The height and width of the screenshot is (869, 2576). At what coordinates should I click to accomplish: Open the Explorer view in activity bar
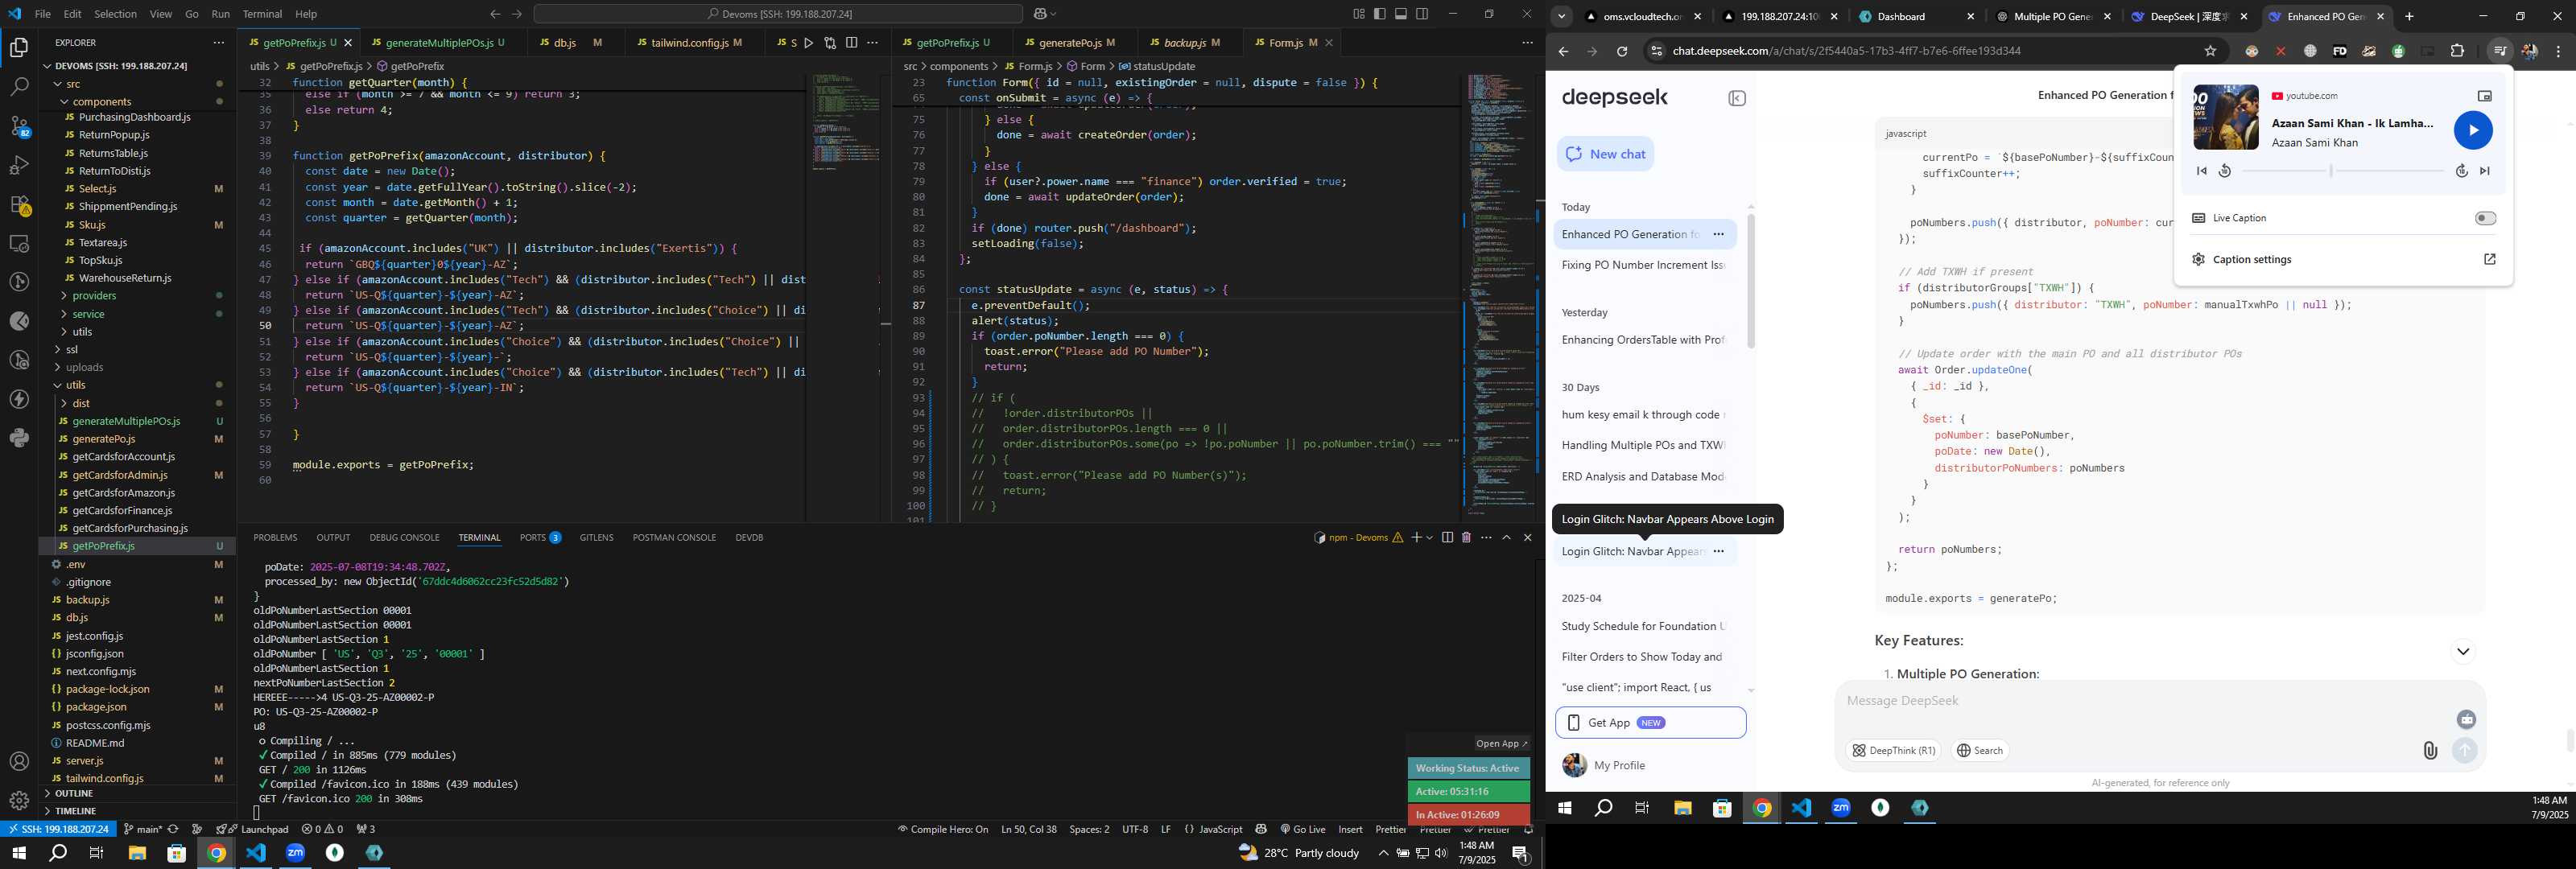(x=19, y=48)
